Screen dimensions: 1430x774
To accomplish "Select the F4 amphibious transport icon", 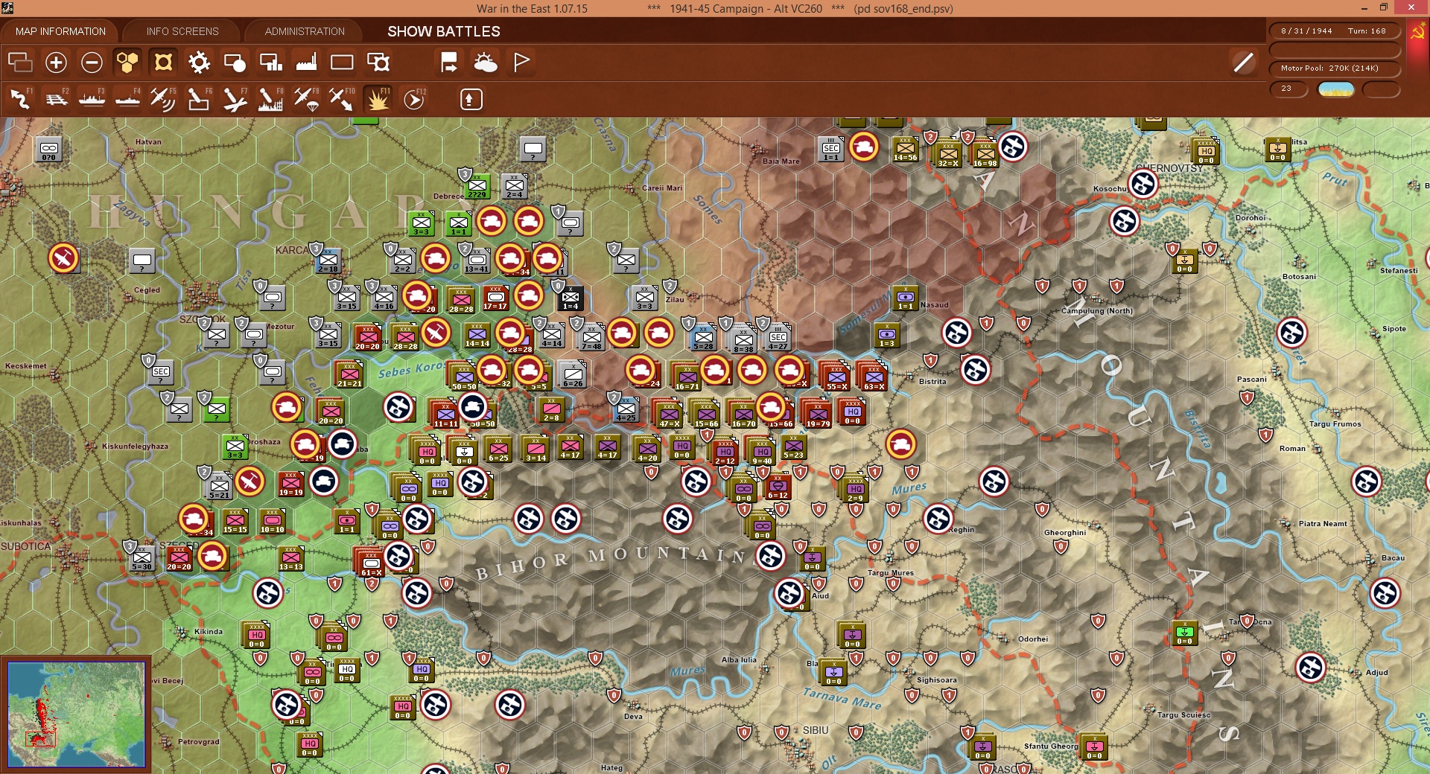I will pos(127,99).
